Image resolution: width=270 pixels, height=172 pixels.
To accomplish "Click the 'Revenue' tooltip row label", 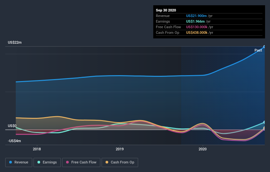I will [163, 16].
